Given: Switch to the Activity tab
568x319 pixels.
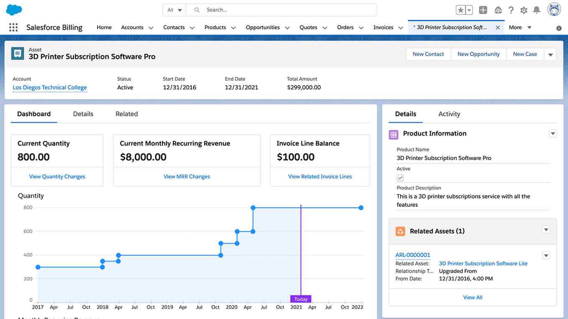Looking at the screenshot, I should point(449,114).
